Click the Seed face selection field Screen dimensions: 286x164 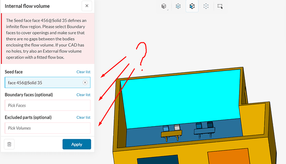tap(48, 83)
